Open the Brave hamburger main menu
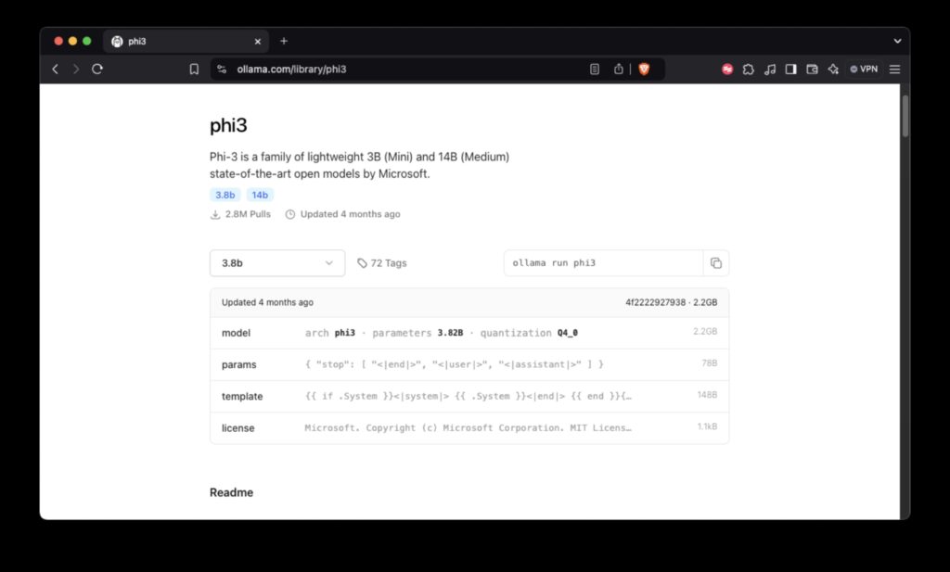This screenshot has height=572, width=950. tap(894, 69)
